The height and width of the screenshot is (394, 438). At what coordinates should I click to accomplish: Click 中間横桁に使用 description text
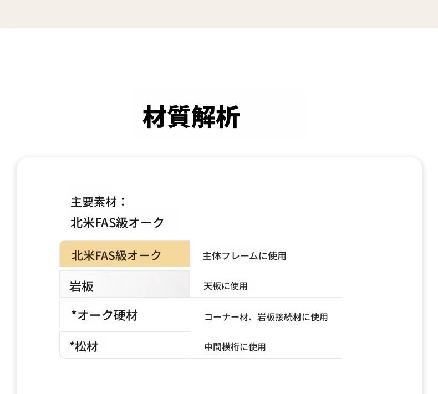235,347
